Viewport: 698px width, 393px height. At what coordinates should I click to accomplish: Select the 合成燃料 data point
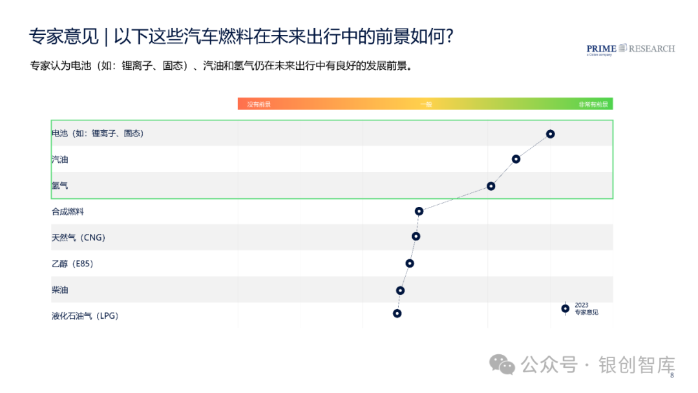(x=419, y=211)
